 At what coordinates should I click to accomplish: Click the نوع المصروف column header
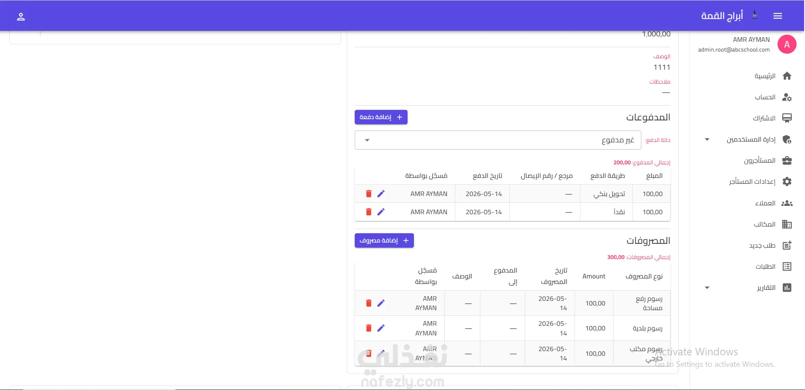[644, 276]
